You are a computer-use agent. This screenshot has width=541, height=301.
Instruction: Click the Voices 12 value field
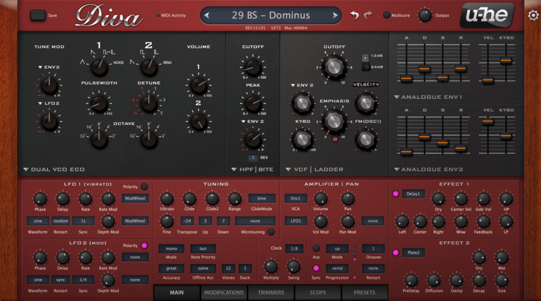[228, 268]
